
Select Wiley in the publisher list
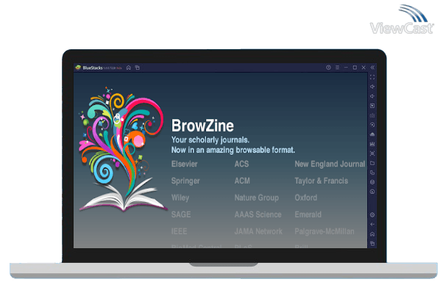point(180,198)
